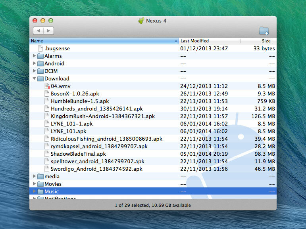Collapse the Download folder
The image size is (306, 229).
coord(34,78)
